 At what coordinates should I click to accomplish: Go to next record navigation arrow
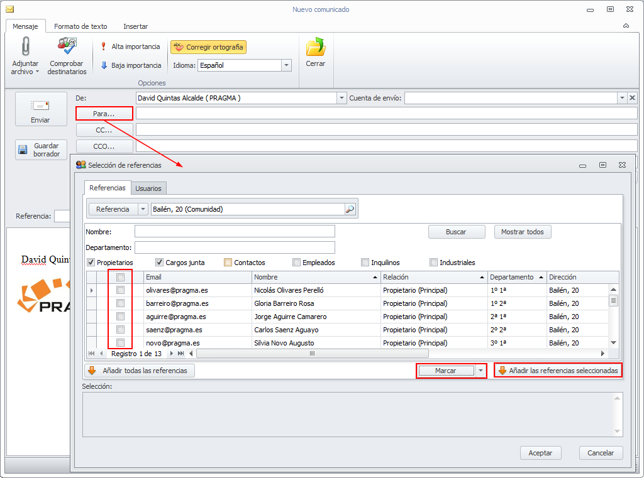point(172,353)
